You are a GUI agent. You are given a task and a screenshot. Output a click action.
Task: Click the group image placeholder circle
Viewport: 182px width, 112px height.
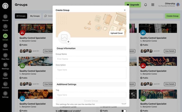[x=64, y=38]
